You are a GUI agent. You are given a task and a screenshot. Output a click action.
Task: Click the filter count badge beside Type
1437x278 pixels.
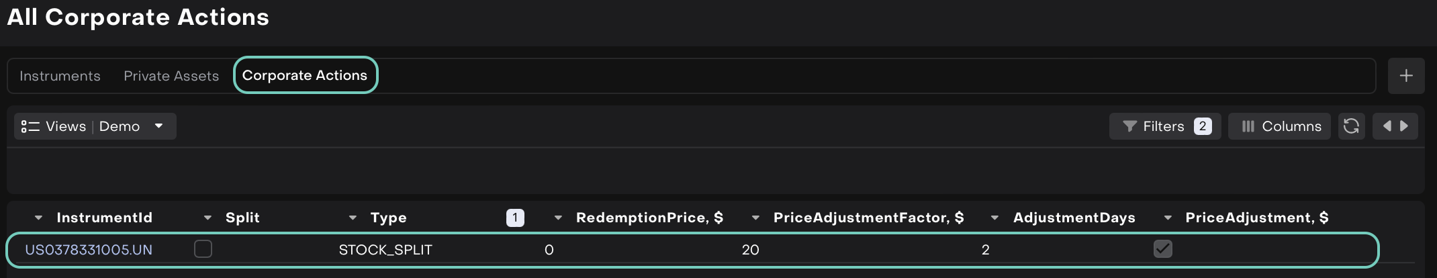(x=515, y=218)
